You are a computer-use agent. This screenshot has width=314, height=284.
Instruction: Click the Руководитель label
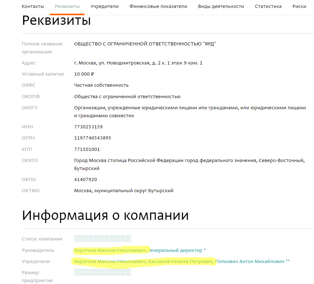[38, 250]
